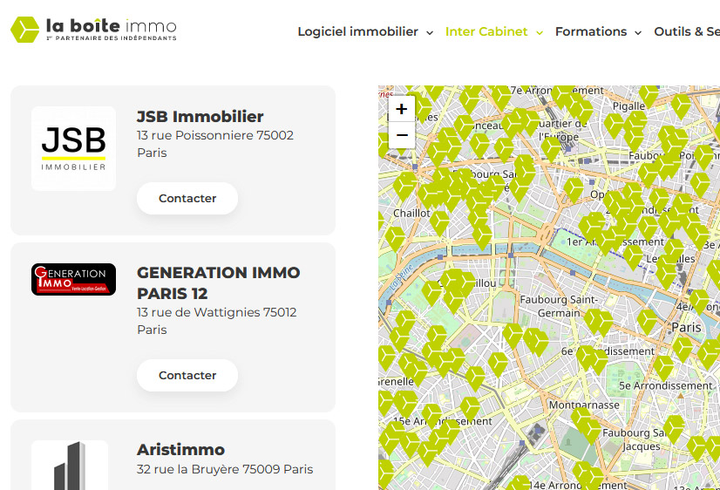
Task: Open the Logiciel immobilier menu
Action: [357, 31]
